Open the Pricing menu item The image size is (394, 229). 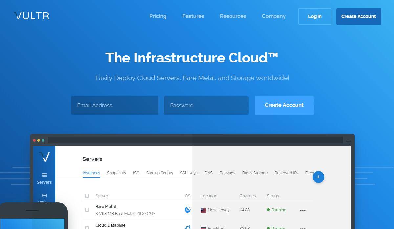pyautogui.click(x=158, y=16)
